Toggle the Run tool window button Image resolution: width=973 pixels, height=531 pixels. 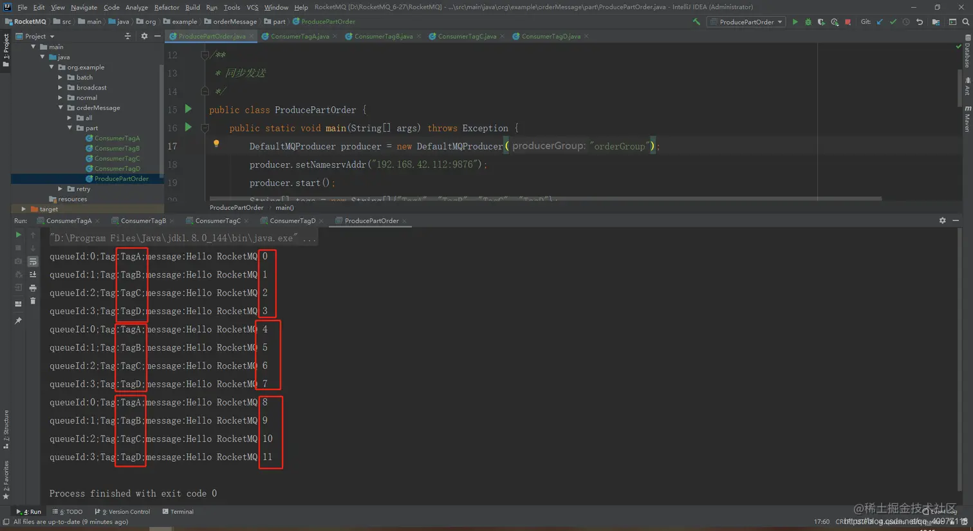(29, 512)
